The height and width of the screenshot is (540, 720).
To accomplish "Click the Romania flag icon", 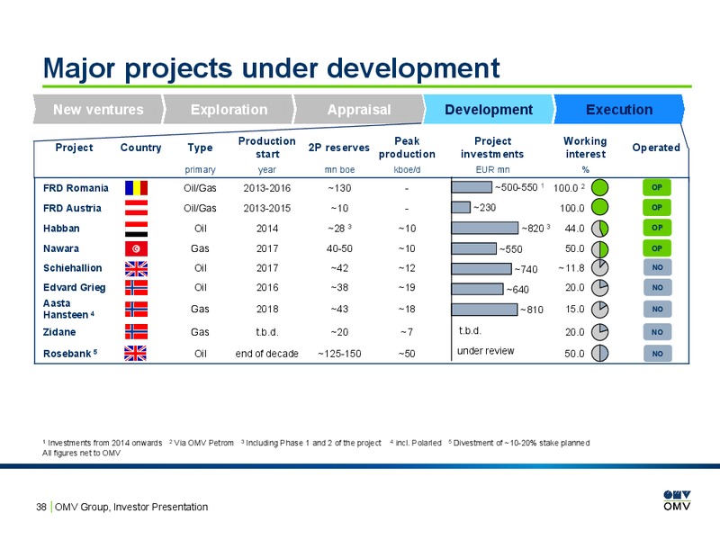I will (137, 188).
